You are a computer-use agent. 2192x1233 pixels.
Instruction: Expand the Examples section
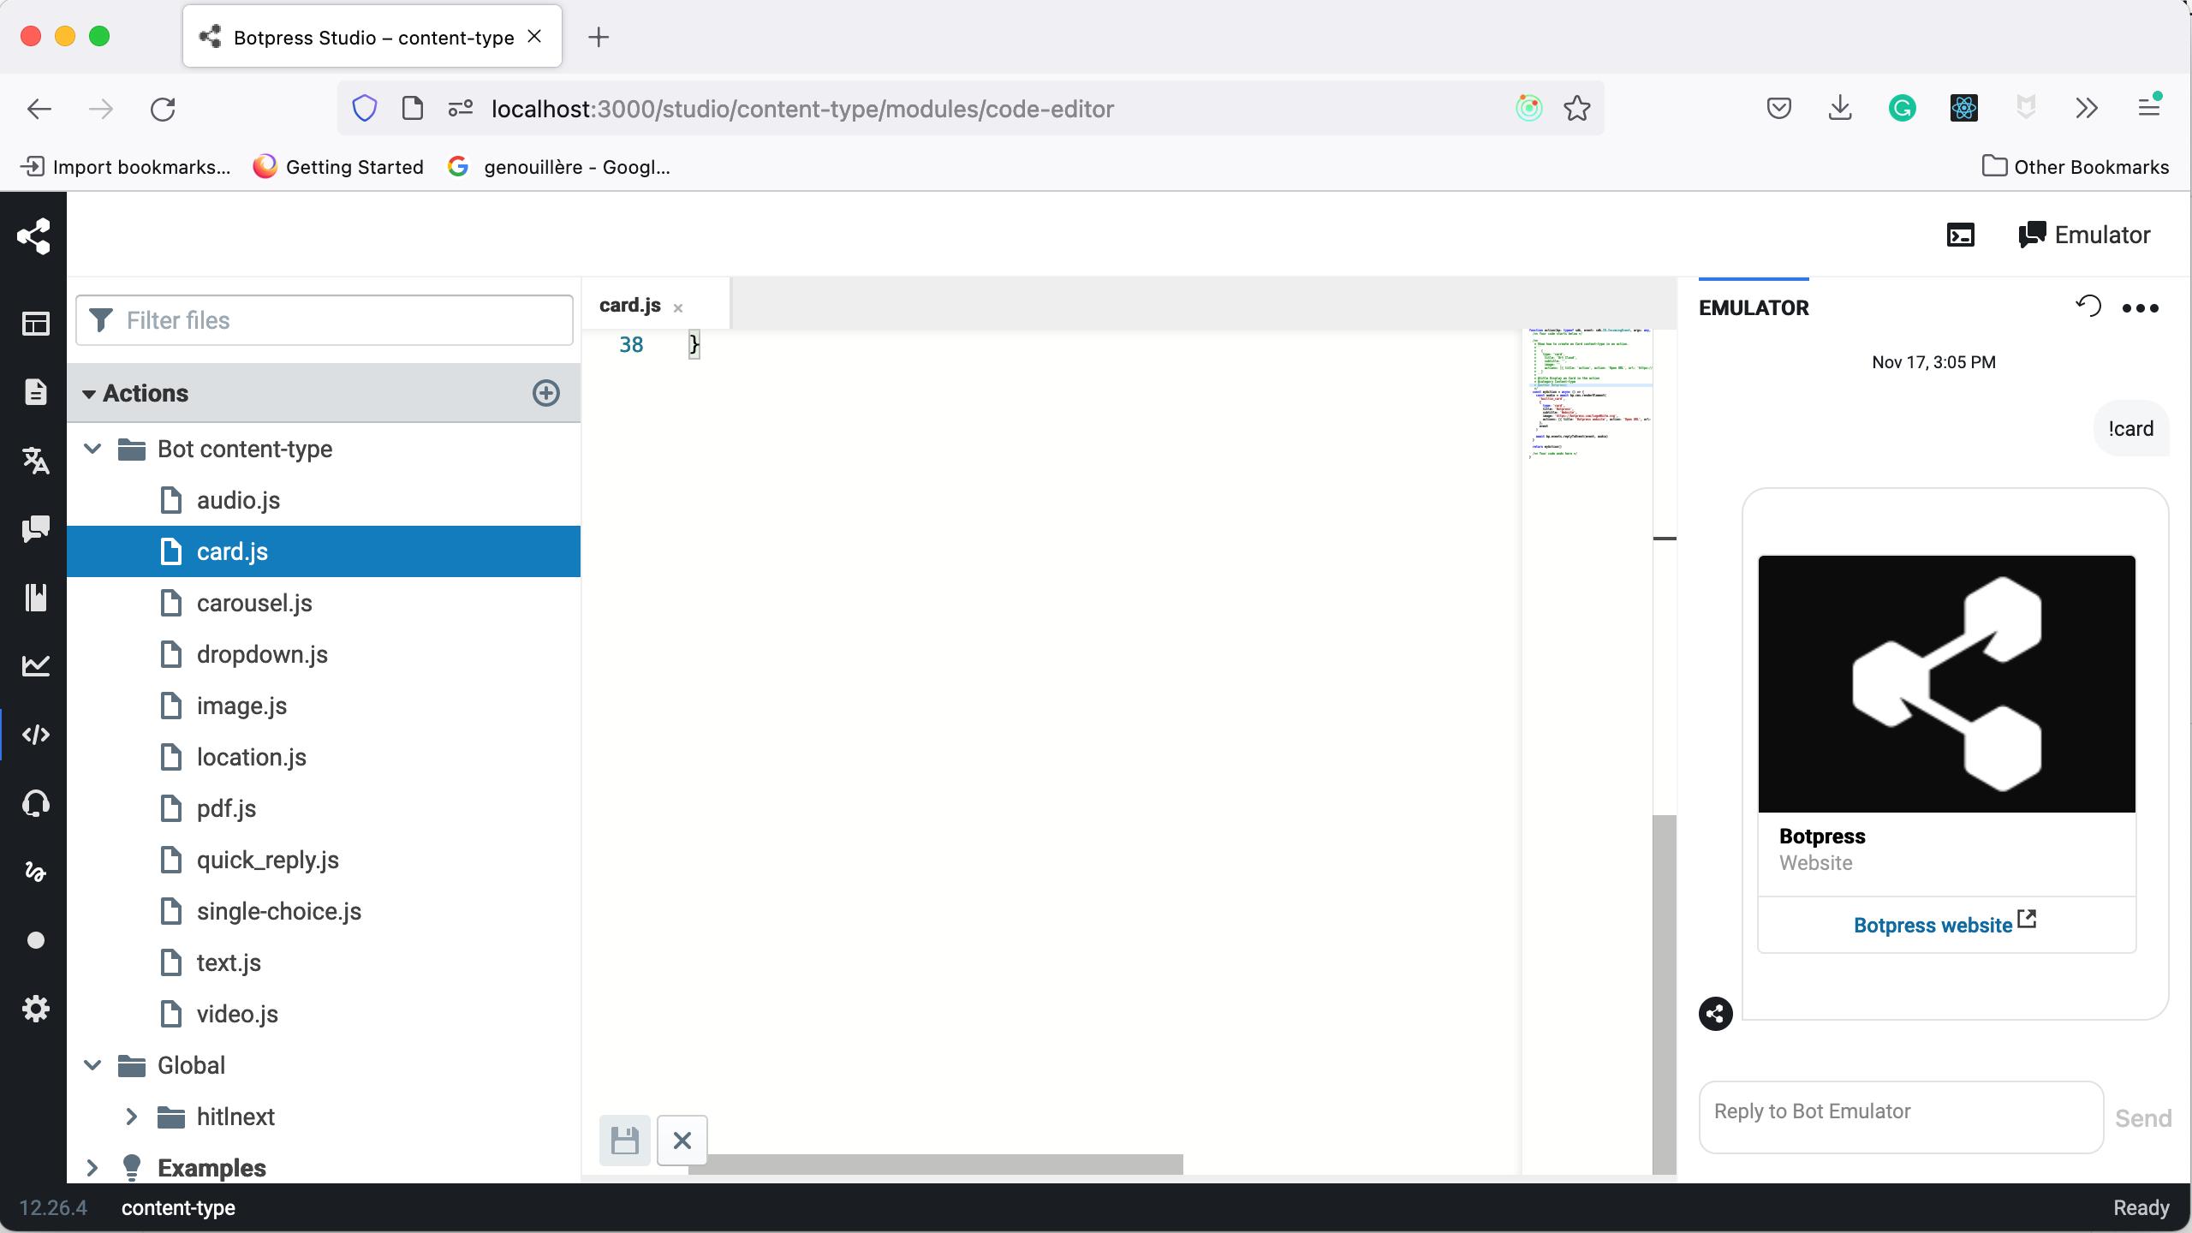point(92,1168)
